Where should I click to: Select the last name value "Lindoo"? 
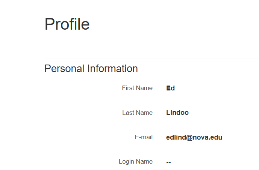pyautogui.click(x=177, y=113)
